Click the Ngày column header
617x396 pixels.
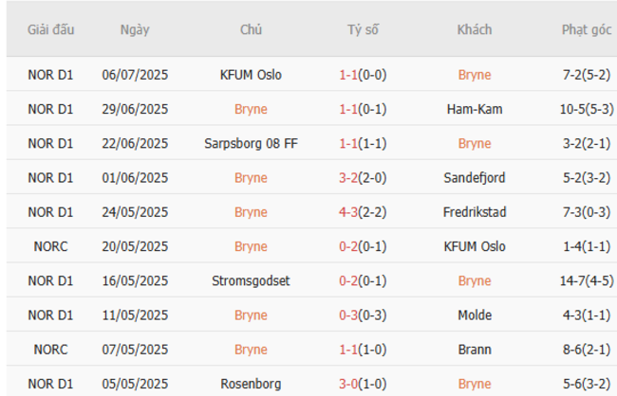point(135,29)
